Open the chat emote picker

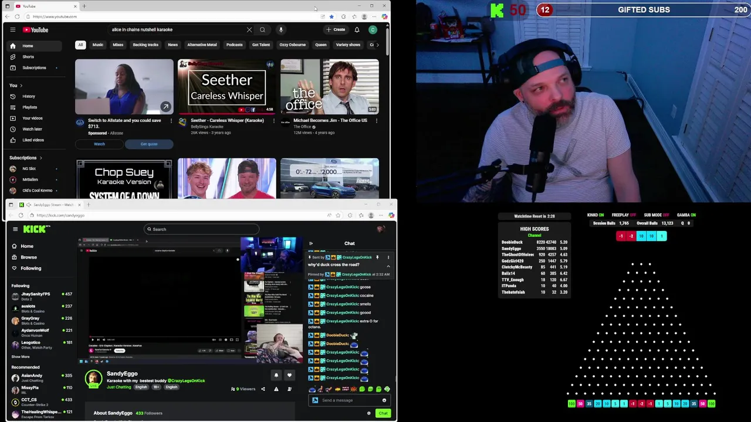384,400
